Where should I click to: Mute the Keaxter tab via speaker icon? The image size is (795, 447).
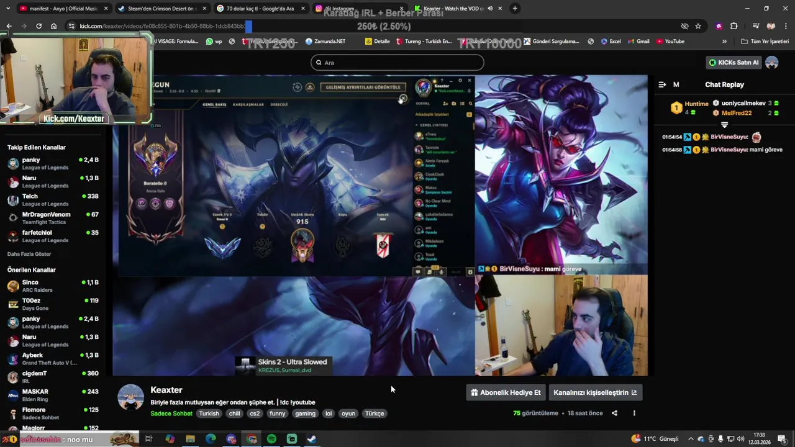coord(490,9)
